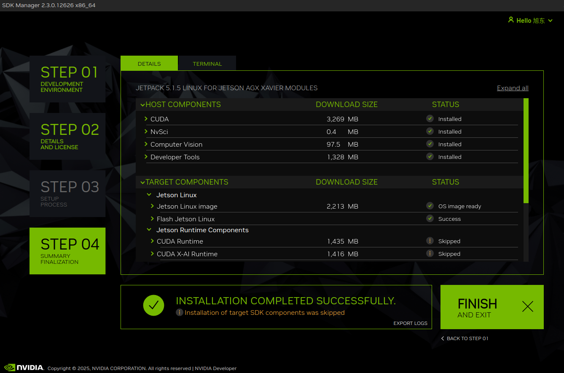Click Finish and Exit button
Viewport: 564px width, 373px height.
(x=492, y=307)
